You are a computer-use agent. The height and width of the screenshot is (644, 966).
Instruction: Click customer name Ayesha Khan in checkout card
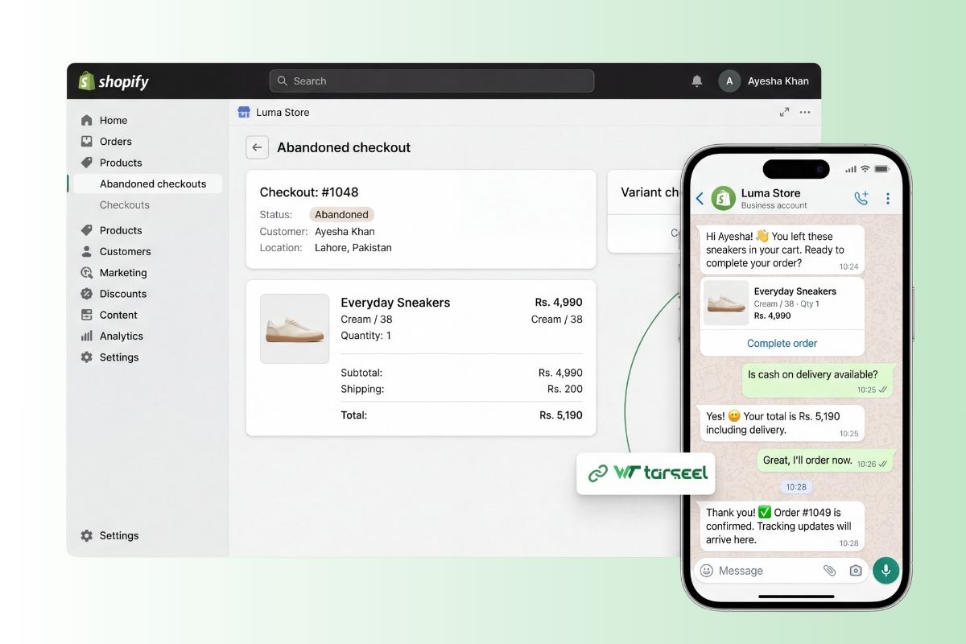point(345,231)
